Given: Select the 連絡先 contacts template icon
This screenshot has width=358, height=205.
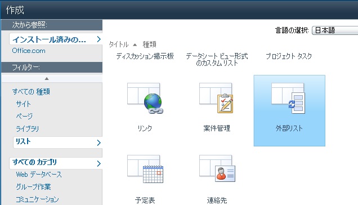Looking at the screenshot, I should (x=217, y=168).
